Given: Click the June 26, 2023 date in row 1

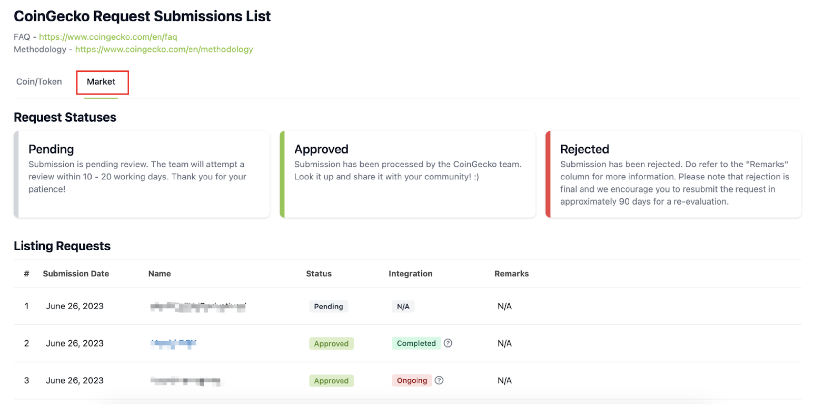Looking at the screenshot, I should [x=75, y=306].
